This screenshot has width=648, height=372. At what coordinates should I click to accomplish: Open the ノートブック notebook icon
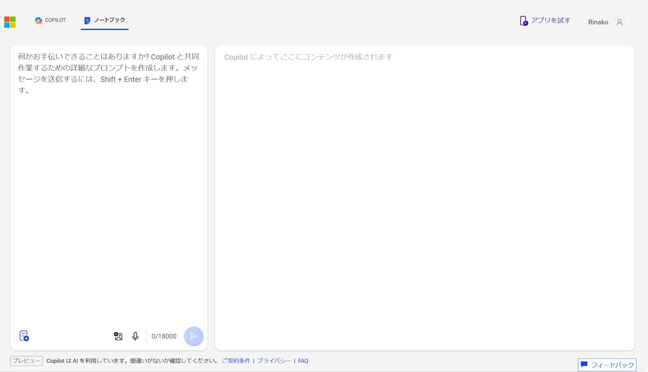(x=86, y=20)
